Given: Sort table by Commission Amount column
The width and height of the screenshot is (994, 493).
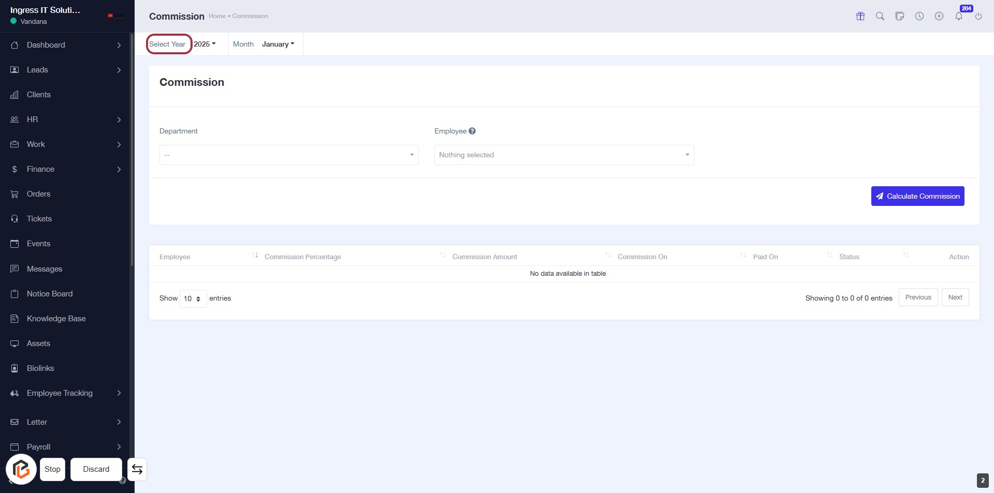Looking at the screenshot, I should [x=485, y=257].
